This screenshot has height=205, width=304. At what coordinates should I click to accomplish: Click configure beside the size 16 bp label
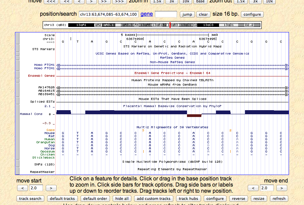pos(252,14)
